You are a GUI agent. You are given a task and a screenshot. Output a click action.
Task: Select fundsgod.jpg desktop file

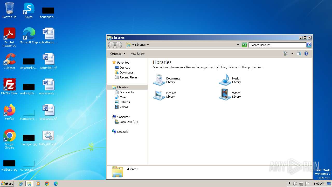click(x=29, y=139)
